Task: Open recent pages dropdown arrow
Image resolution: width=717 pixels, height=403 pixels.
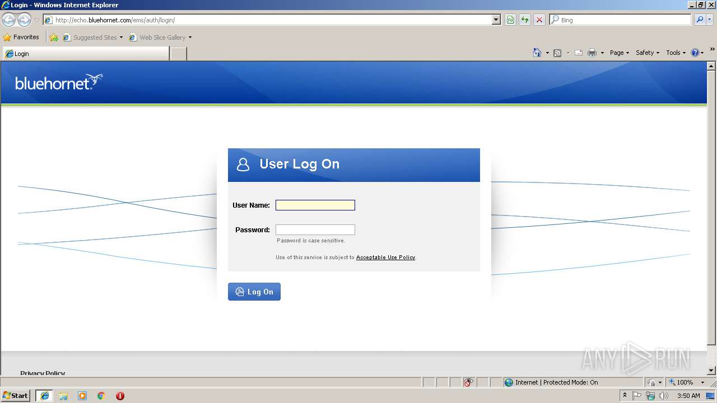Action: (x=36, y=20)
